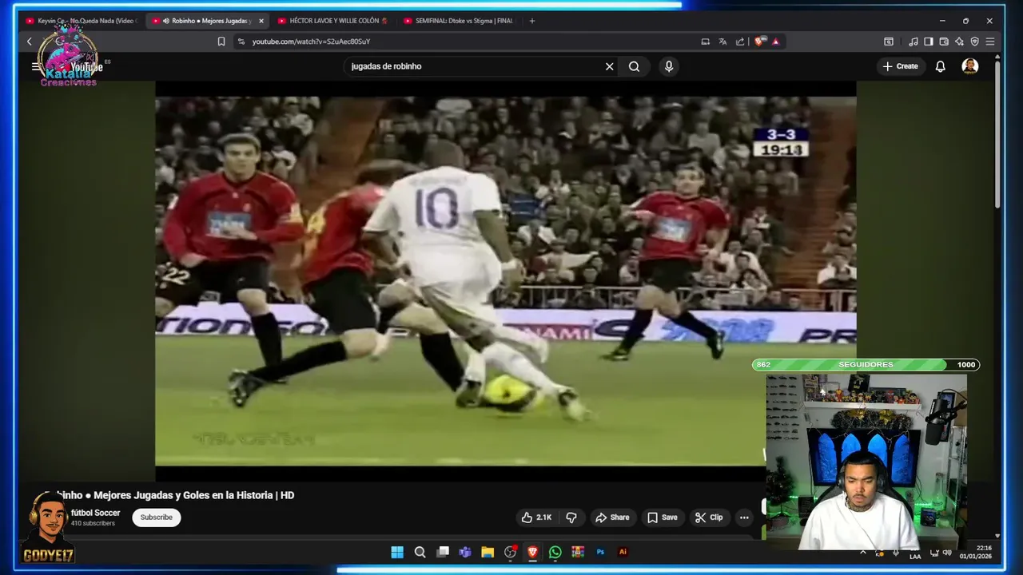Subscribe to fútbol Soccer channel

(157, 517)
